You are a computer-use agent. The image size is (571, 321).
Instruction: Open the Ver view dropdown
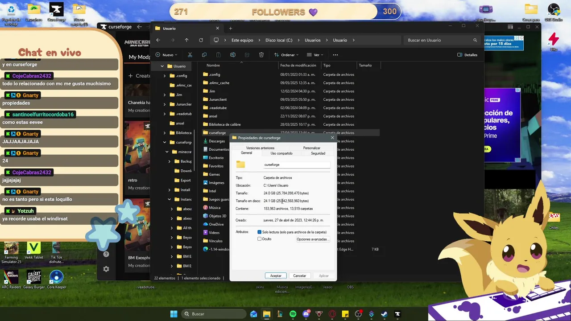(315, 55)
